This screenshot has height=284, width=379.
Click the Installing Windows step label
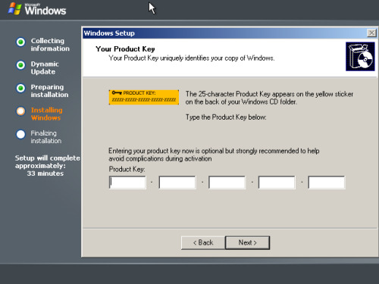tap(47, 114)
